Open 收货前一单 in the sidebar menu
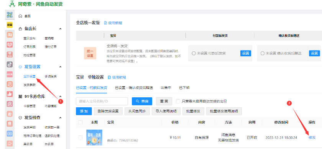 [x=52, y=128]
